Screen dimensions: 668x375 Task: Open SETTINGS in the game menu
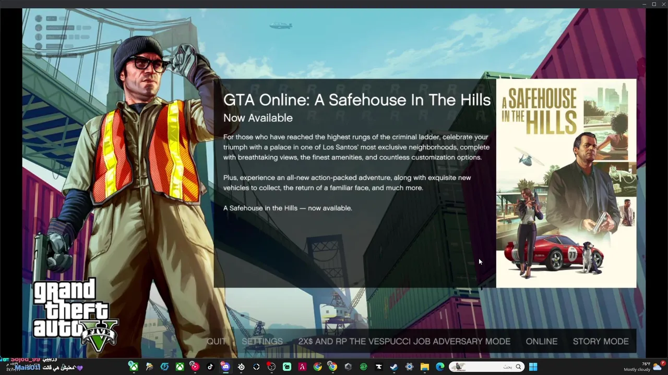(x=262, y=341)
